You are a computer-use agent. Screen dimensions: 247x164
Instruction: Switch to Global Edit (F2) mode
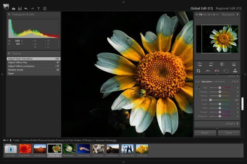coord(202,9)
